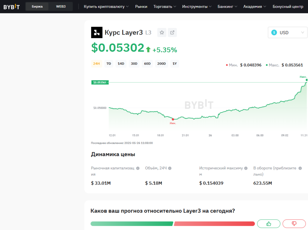This screenshot has height=230, width=308.
Task: Switch to WEB3 mode
Action: [61, 7]
